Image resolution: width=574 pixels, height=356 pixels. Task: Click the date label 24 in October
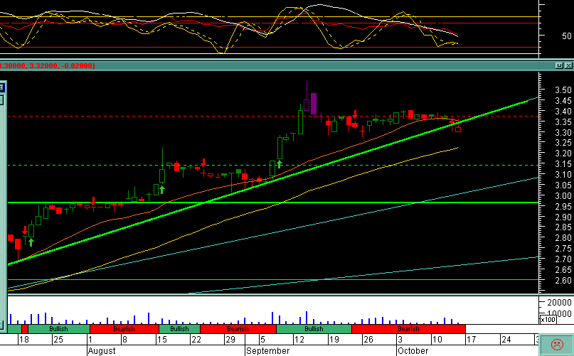pyautogui.click(x=506, y=339)
